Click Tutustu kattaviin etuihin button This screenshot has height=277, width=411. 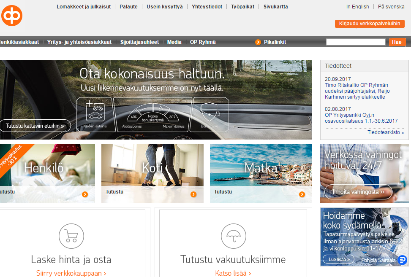pos(35,126)
